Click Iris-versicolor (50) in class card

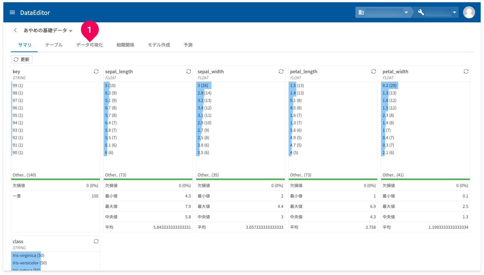(55, 263)
